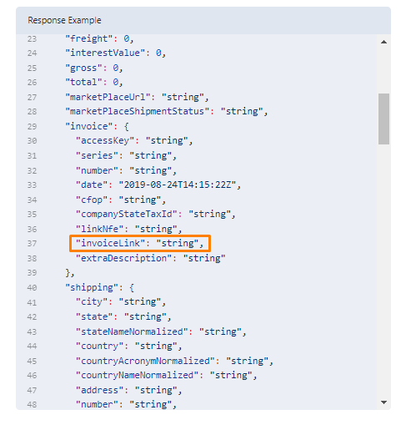The height and width of the screenshot is (425, 416).
Task: Click the vertical scrollbar thumb
Action: pos(383,119)
